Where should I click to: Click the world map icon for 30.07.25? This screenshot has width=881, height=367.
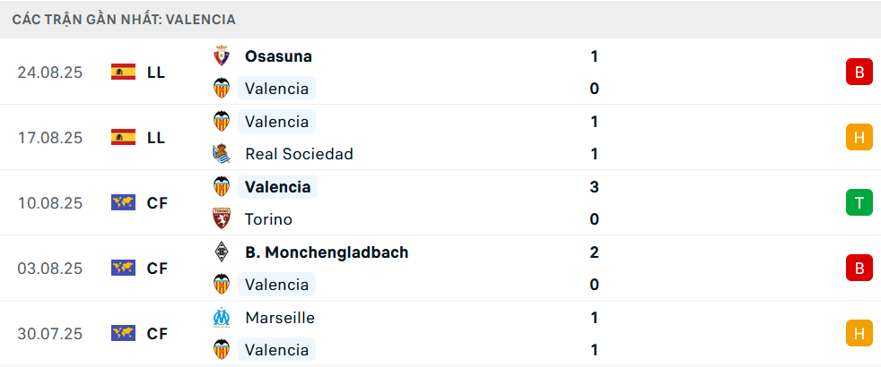coord(123,334)
